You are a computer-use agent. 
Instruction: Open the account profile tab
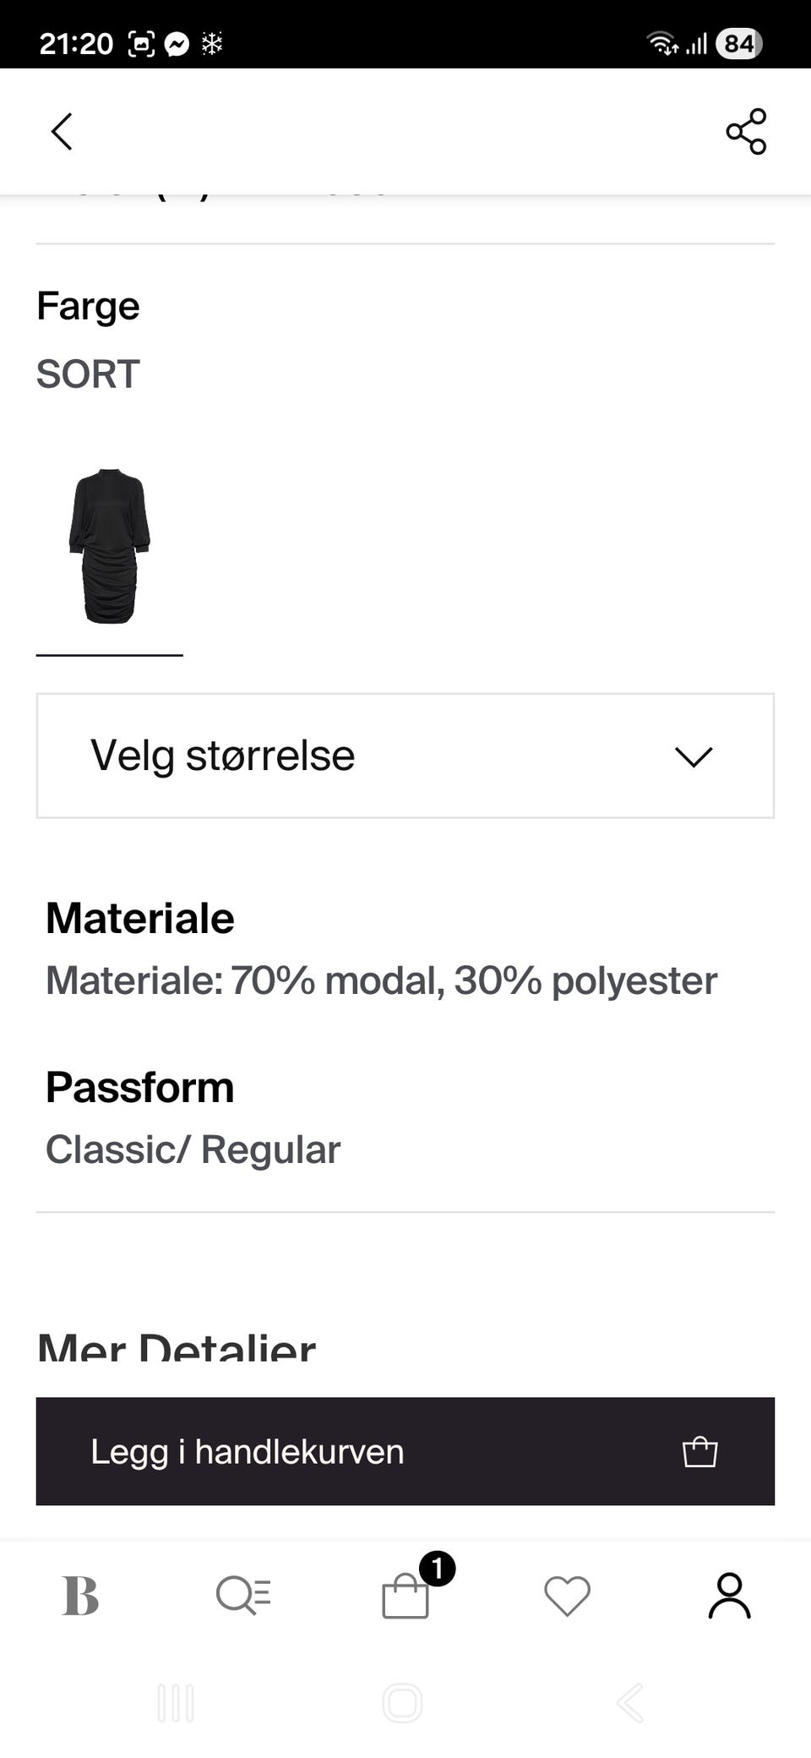729,1596
